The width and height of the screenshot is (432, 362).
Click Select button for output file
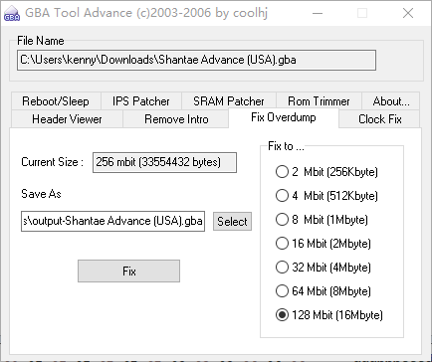(x=232, y=221)
